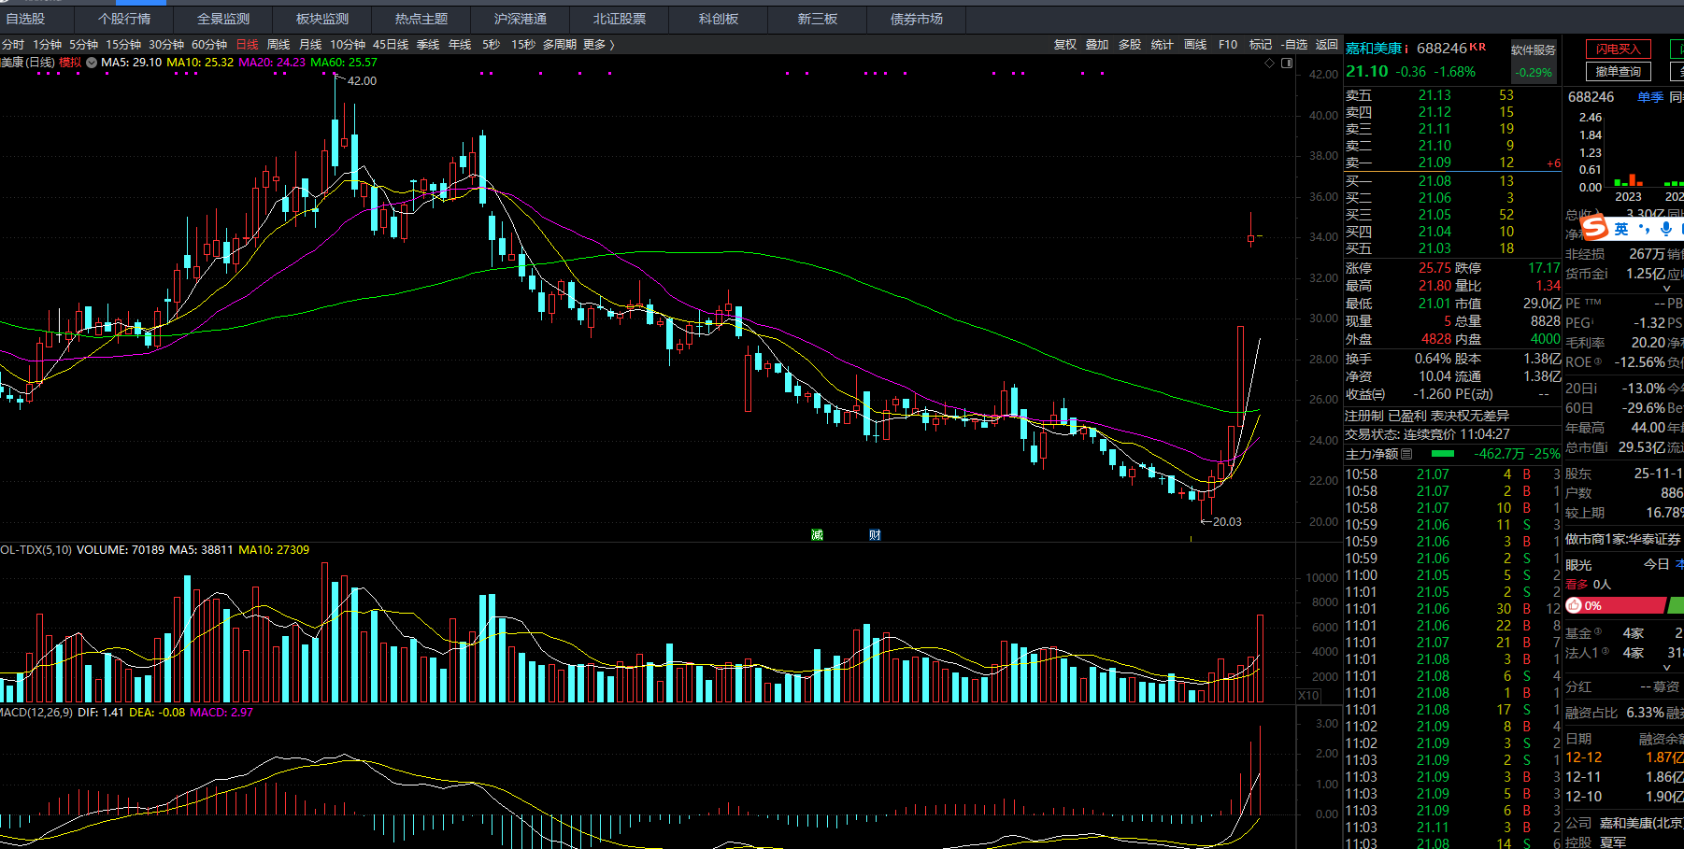Open the 科创板 tab
Image resolution: width=1684 pixels, height=849 pixels.
[x=719, y=19]
